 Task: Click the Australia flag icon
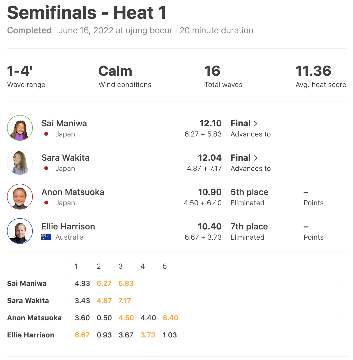(x=46, y=237)
